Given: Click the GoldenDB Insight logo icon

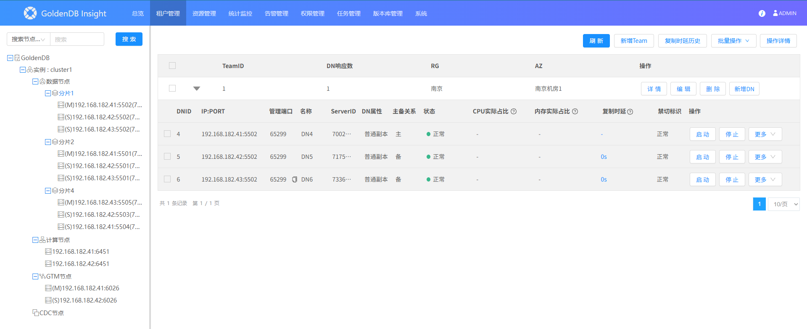Looking at the screenshot, I should click(30, 13).
